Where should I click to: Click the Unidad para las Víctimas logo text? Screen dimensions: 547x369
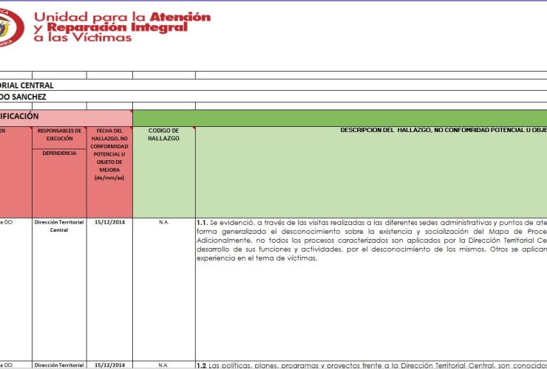pos(122,27)
